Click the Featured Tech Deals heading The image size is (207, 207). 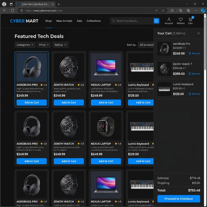[39, 36]
